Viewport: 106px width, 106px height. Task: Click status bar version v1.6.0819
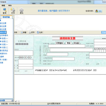[x=100, y=104]
